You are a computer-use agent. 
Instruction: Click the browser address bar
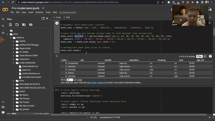[x=88, y=2]
